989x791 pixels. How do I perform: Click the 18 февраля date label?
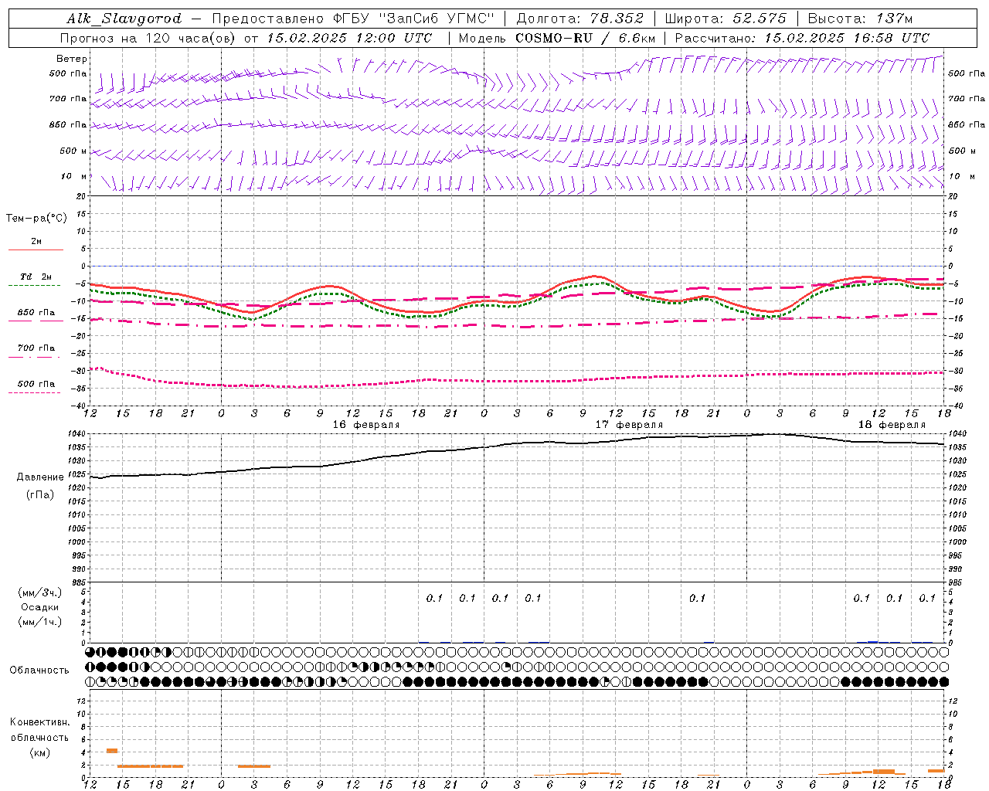892,425
